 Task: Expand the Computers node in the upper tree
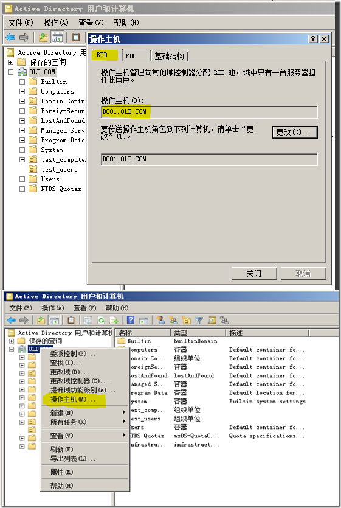22,91
